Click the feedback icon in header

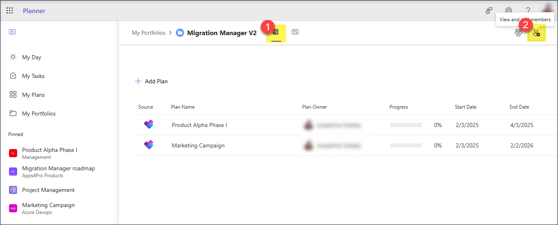tap(489, 11)
